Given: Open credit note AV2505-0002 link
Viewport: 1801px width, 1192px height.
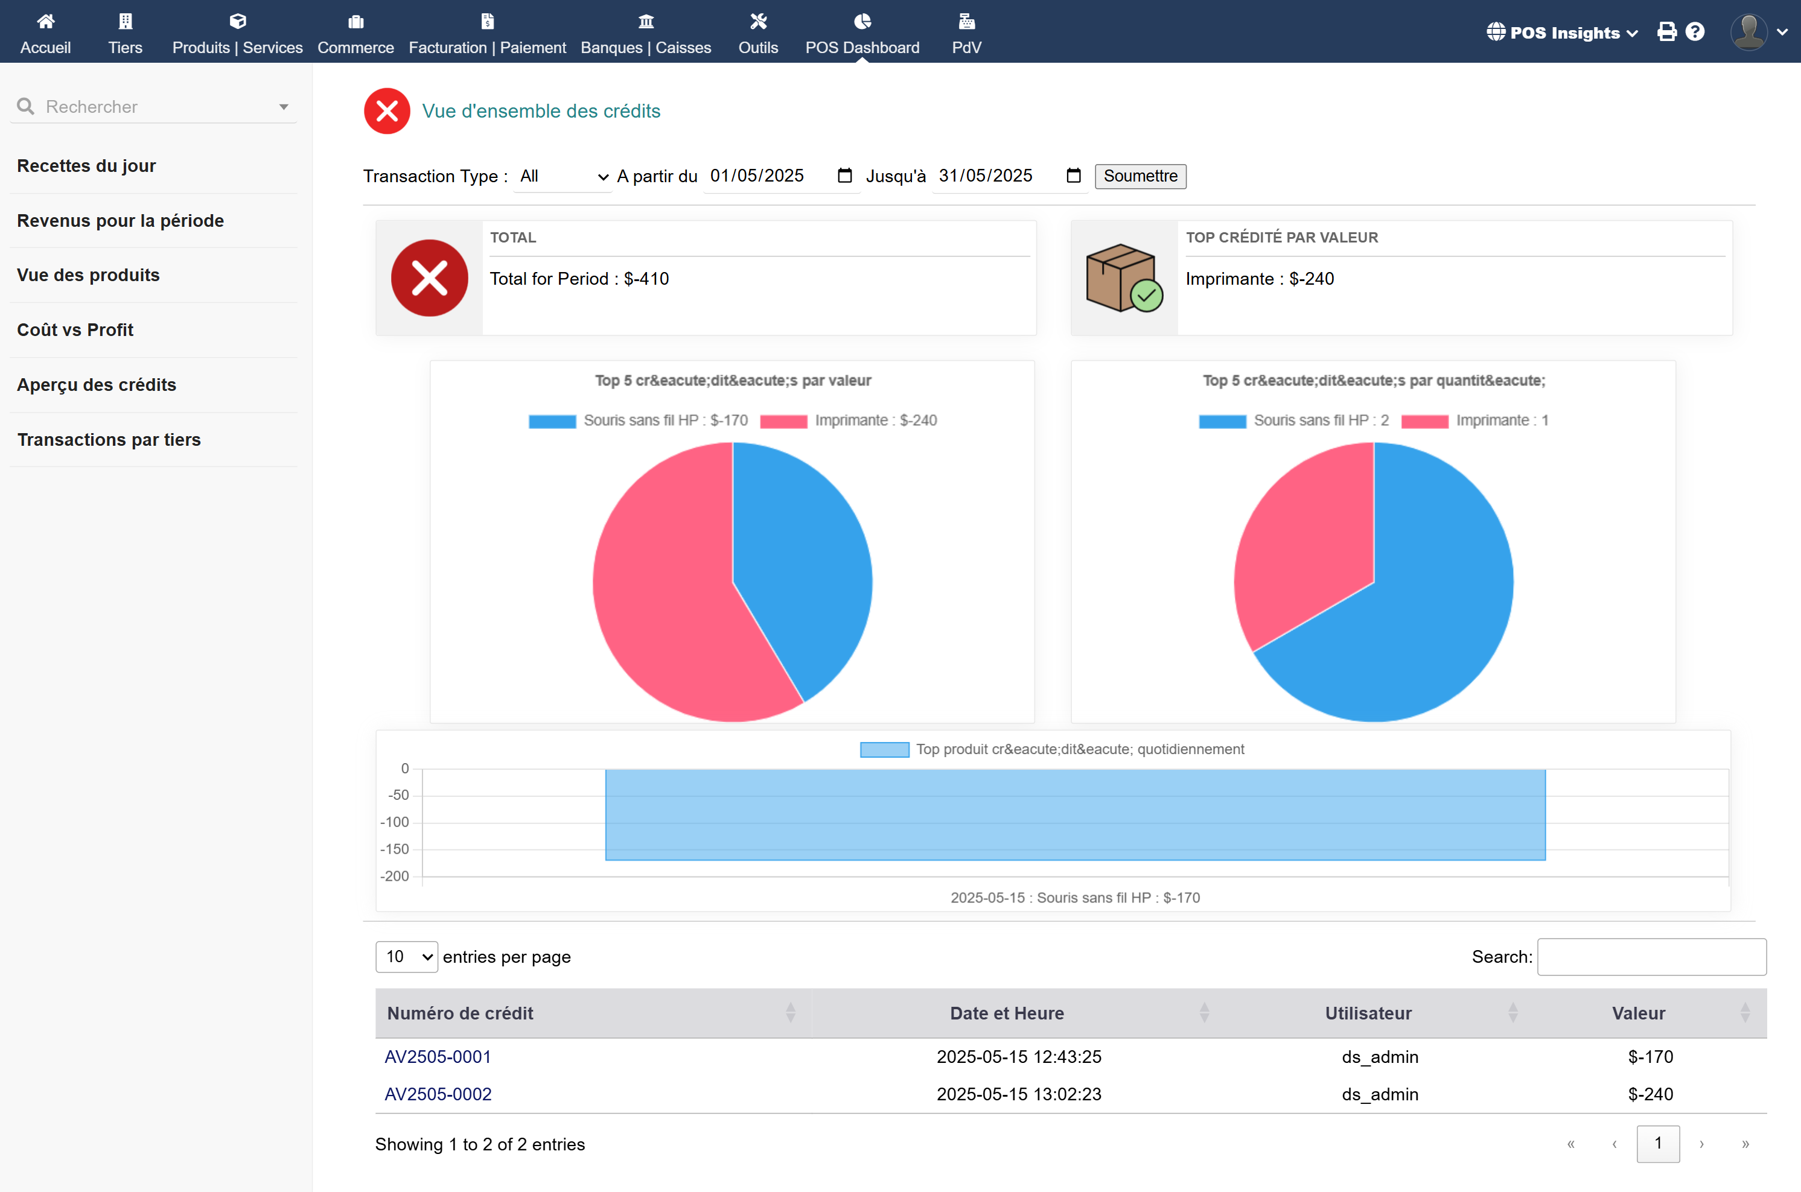Looking at the screenshot, I should 438,1094.
